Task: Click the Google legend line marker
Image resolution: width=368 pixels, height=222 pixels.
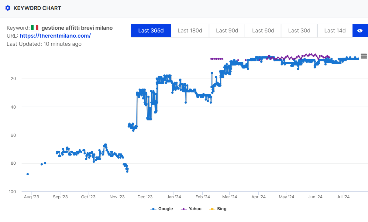Action: 153,209
